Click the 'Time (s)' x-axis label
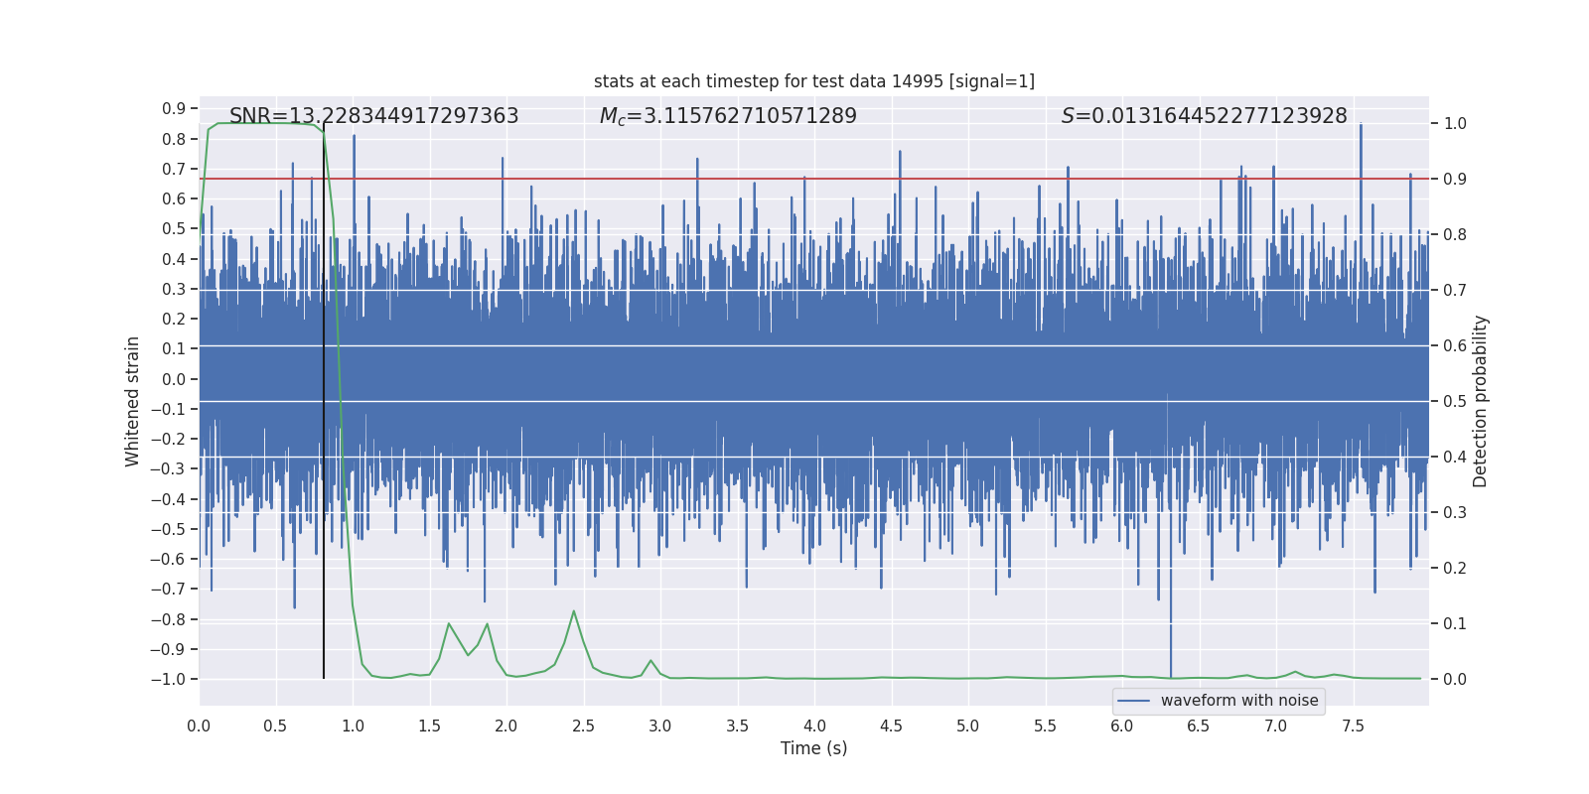Viewport: 1589px width, 794px height. 813,748
